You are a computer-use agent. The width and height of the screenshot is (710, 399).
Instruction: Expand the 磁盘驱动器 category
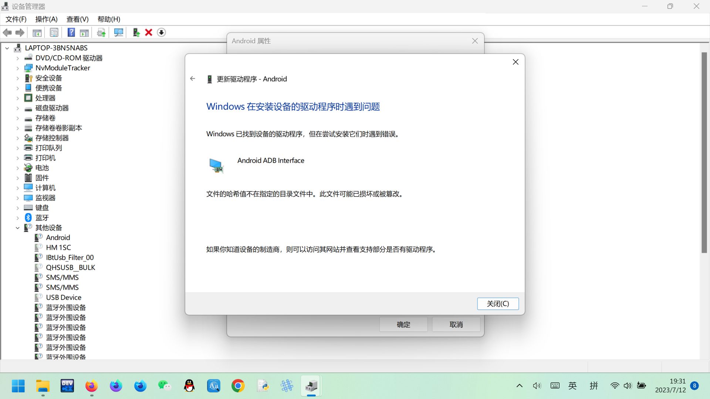[x=17, y=108]
